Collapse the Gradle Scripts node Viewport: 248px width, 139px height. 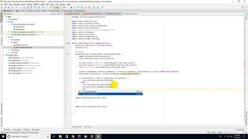pyautogui.click(x=4, y=55)
